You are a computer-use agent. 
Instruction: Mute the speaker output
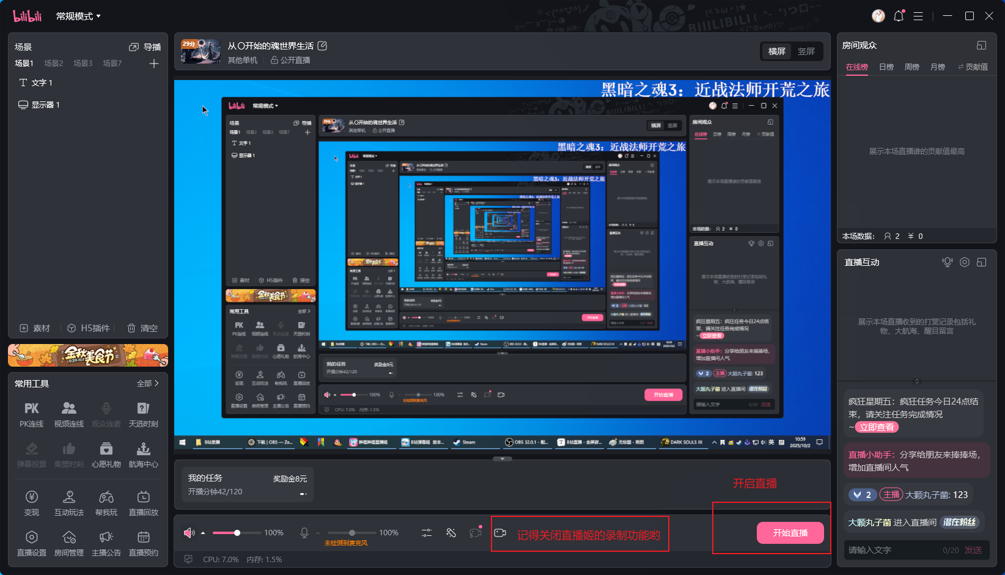189,533
